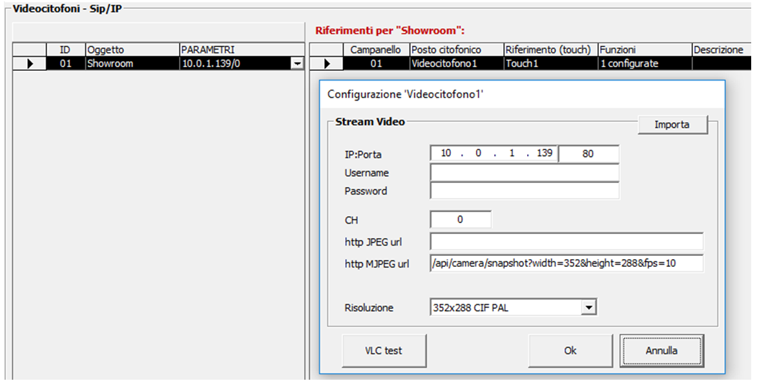
Task: Expand the Risoluzione dropdown list
Action: click(x=587, y=308)
